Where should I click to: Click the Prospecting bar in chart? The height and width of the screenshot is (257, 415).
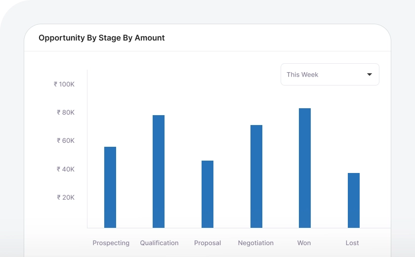click(110, 187)
